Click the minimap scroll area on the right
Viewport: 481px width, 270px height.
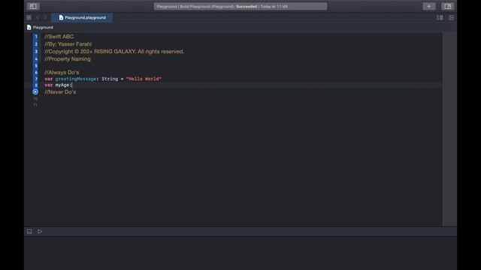click(449, 129)
